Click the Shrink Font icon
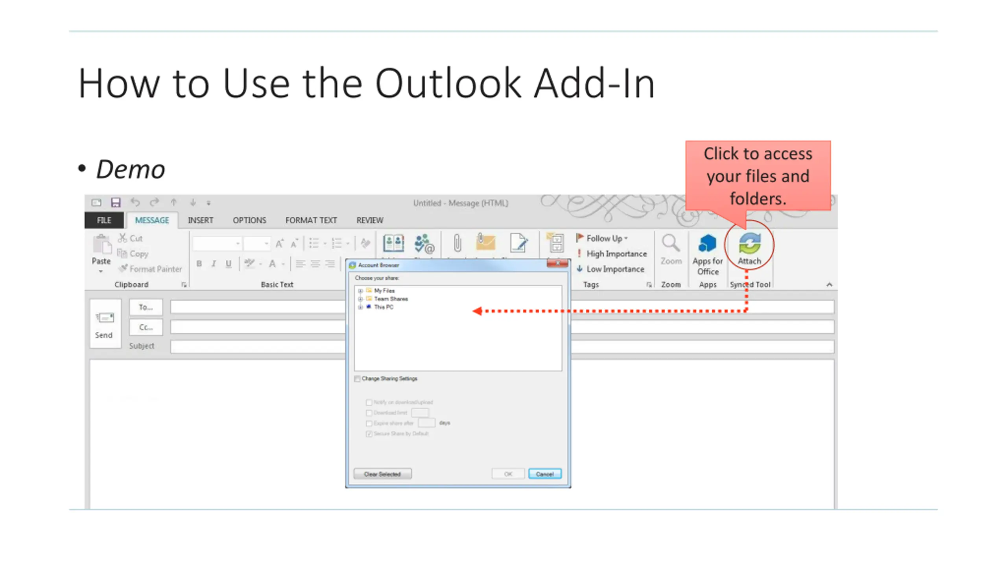Screen dimensions: 1007x566 (294, 243)
